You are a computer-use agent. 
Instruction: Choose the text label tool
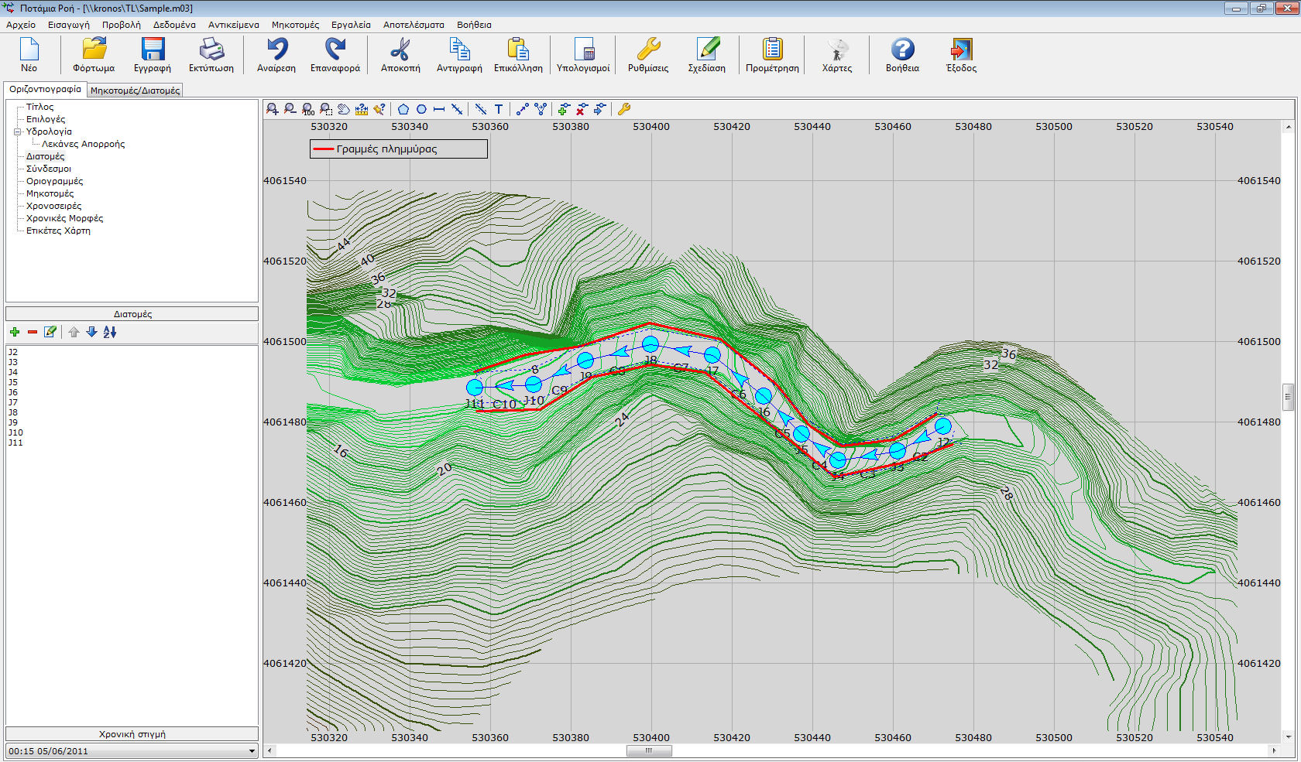point(499,109)
